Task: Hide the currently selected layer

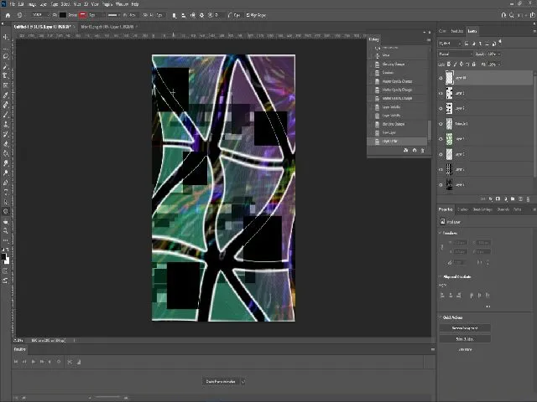Action: 441,78
